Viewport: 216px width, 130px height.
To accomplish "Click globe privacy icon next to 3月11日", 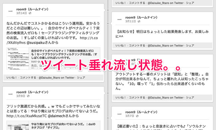I will (139, 21).
